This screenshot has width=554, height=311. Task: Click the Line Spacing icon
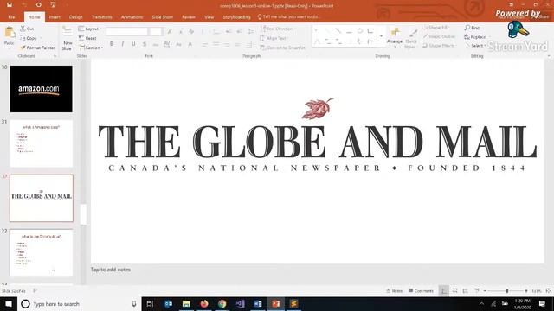pos(251,31)
